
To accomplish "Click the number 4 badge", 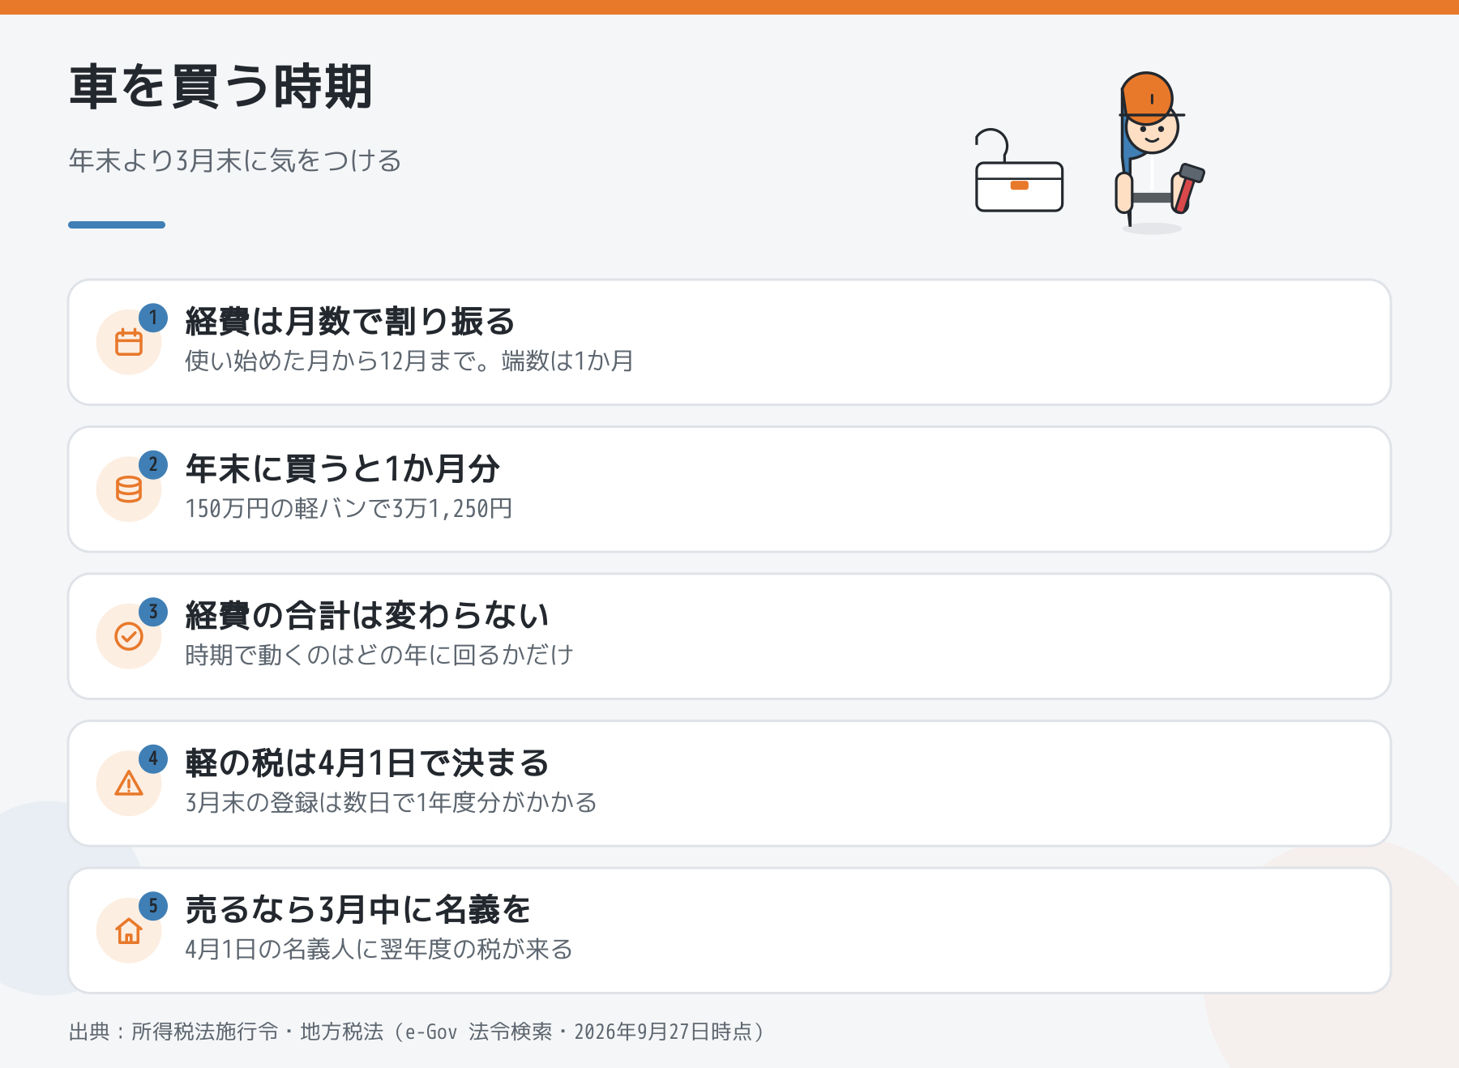I will click(x=153, y=759).
